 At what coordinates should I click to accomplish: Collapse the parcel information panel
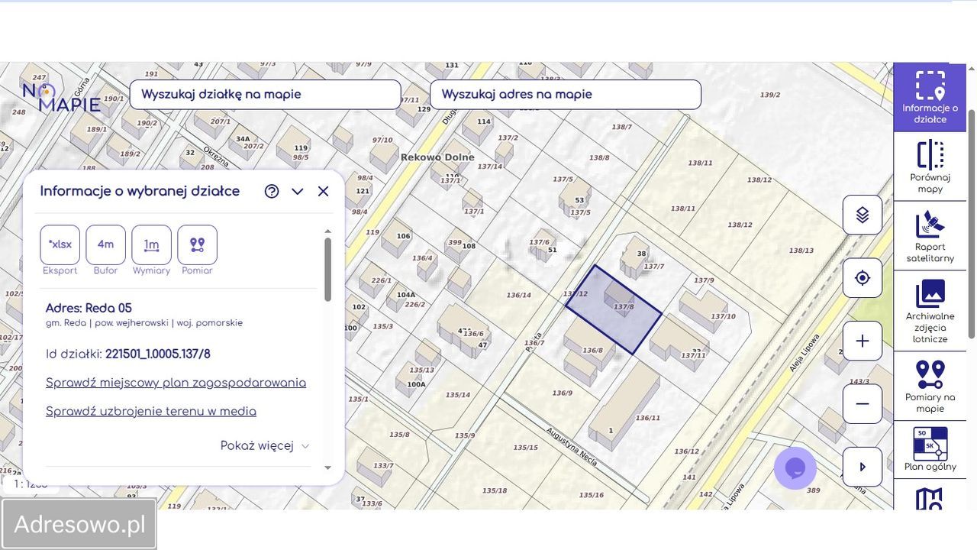click(x=298, y=192)
